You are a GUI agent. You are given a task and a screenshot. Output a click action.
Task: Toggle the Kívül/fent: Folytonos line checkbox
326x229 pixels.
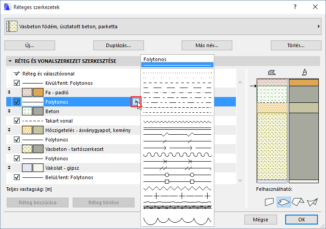[17, 83]
